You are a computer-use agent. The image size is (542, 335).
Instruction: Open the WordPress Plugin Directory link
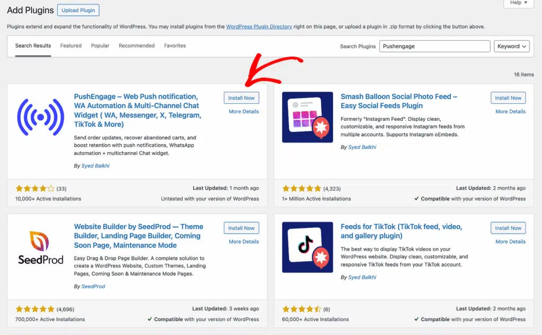[259, 27]
